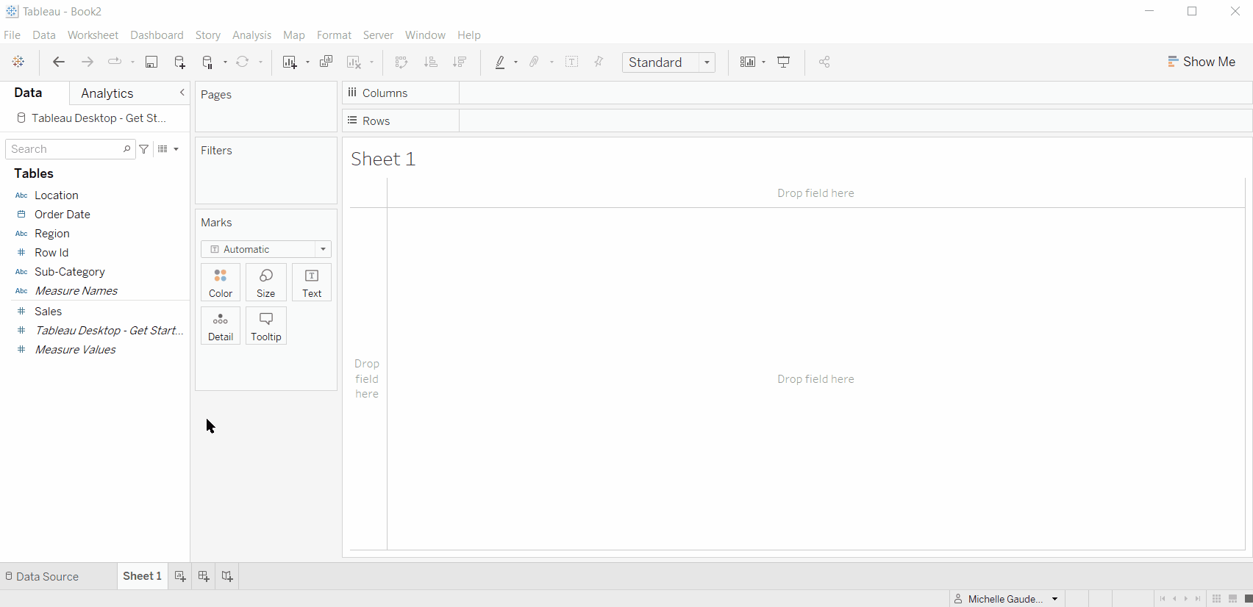1253x607 pixels.
Task: Click the Text marks button
Action: tap(312, 282)
